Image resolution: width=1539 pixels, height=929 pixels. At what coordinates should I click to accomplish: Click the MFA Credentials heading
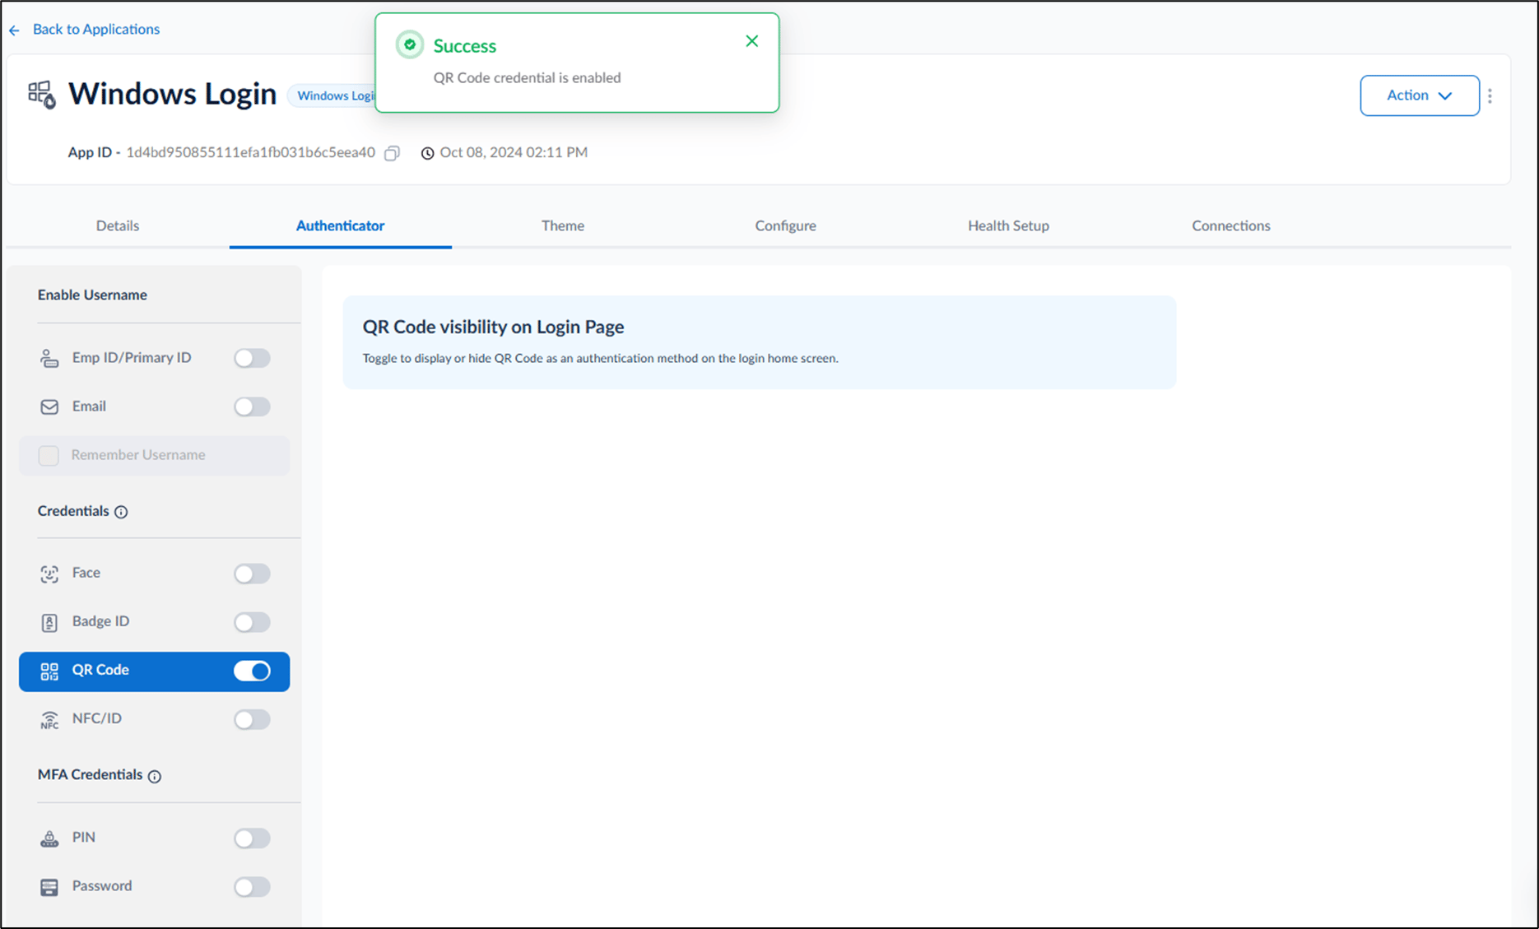click(x=91, y=775)
